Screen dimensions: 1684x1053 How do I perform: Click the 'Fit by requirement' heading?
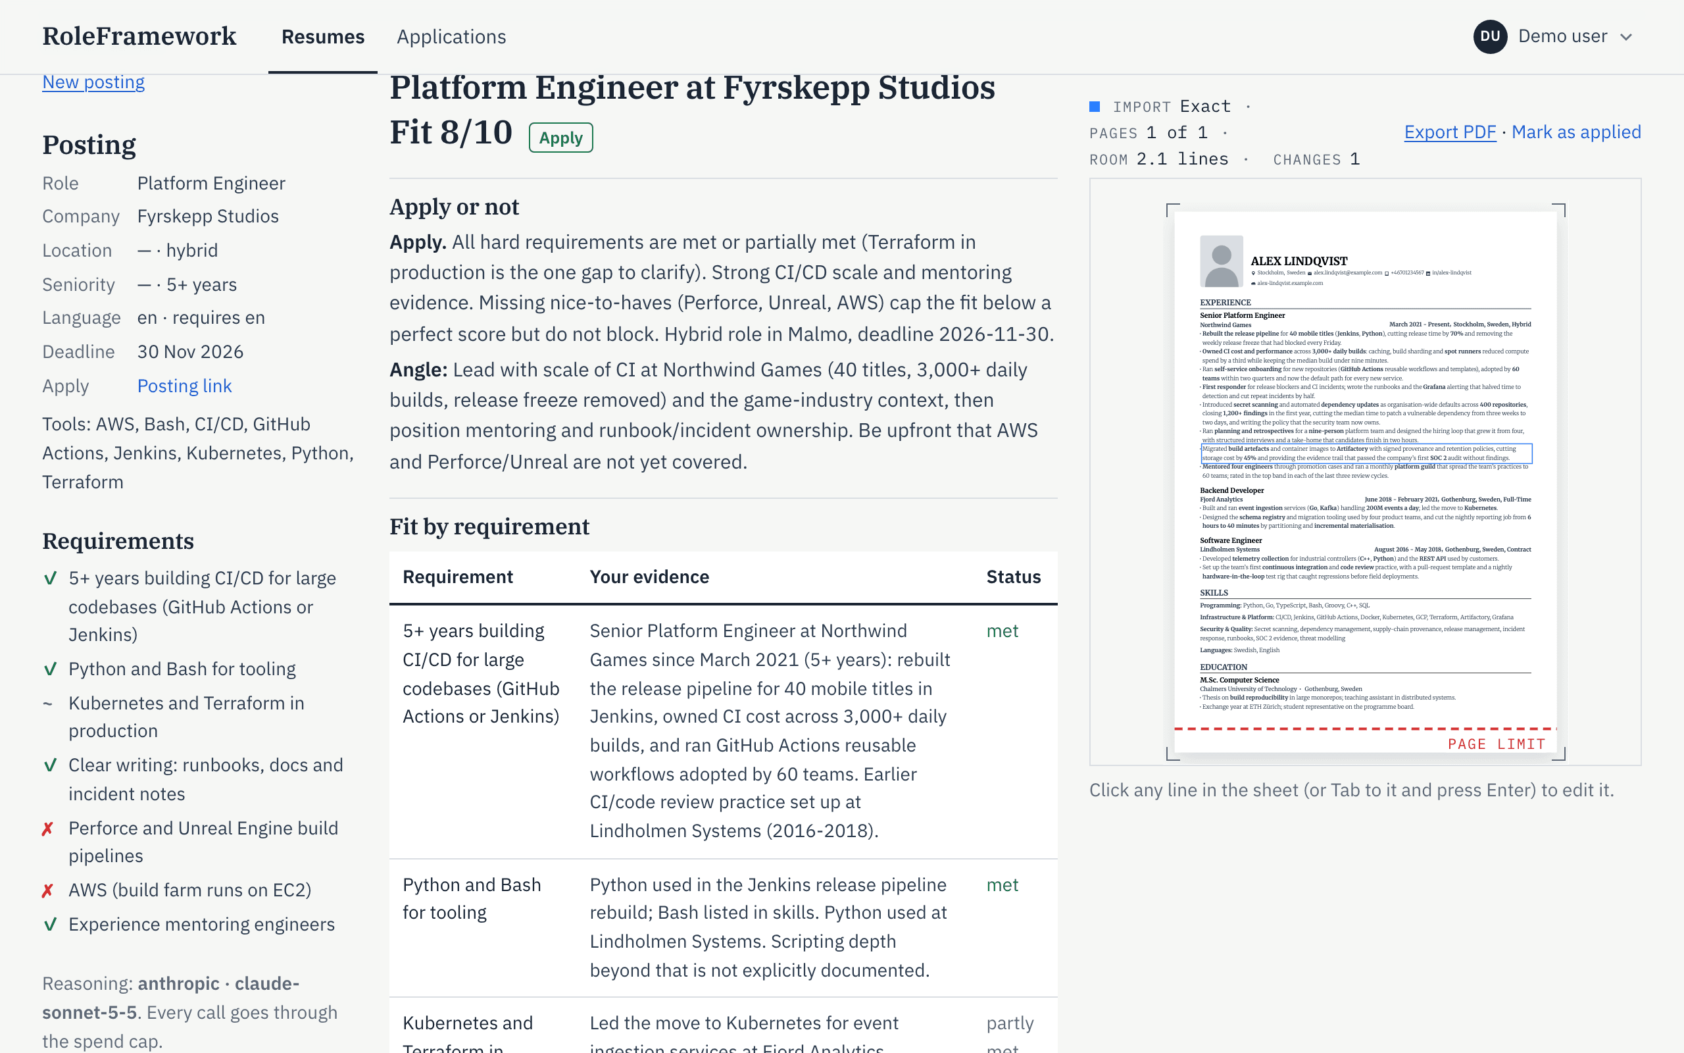click(x=489, y=526)
